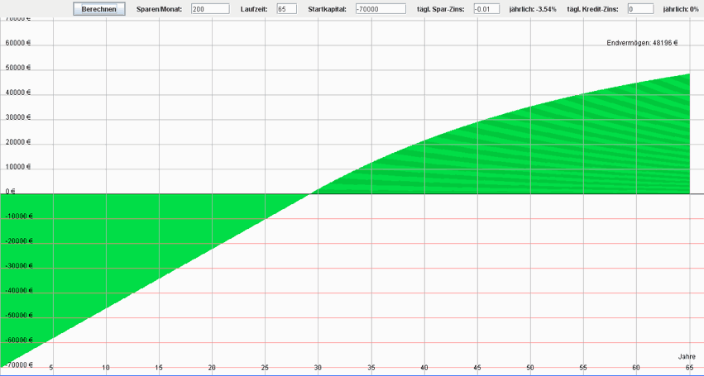The width and height of the screenshot is (704, 376).
Task: Click the Jahre axis title
Action: coord(687,356)
